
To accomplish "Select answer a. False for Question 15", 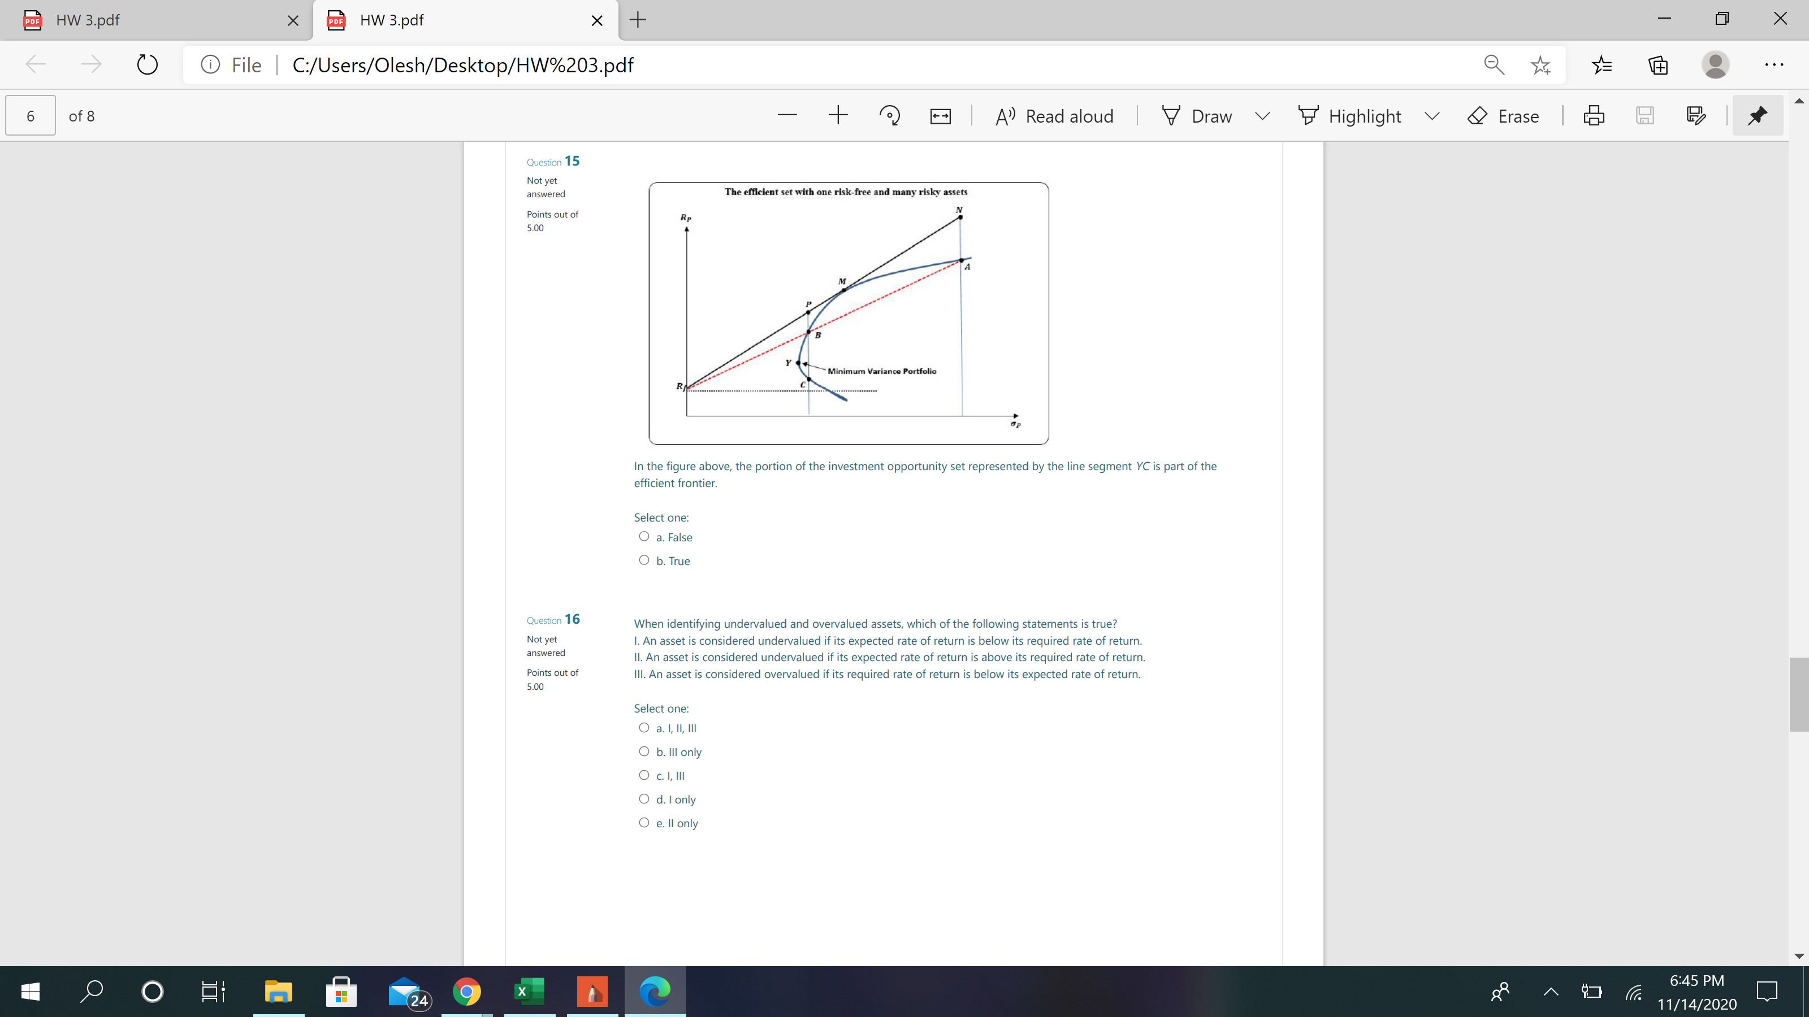I will point(644,536).
